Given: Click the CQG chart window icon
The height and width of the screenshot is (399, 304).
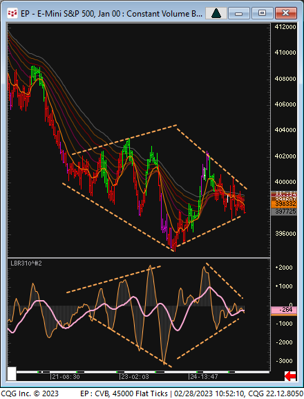Looking at the screenshot, I should point(12,13).
